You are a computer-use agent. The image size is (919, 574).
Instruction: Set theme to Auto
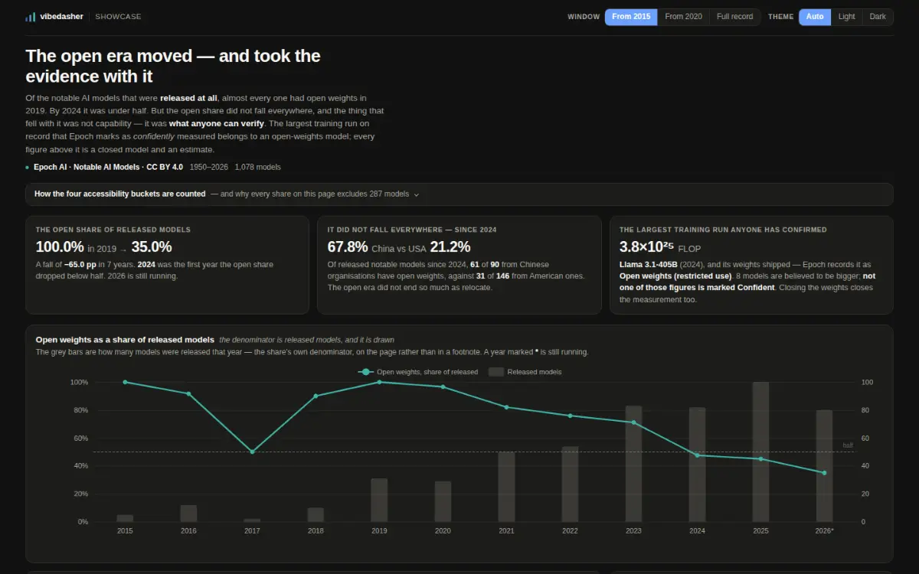(815, 17)
